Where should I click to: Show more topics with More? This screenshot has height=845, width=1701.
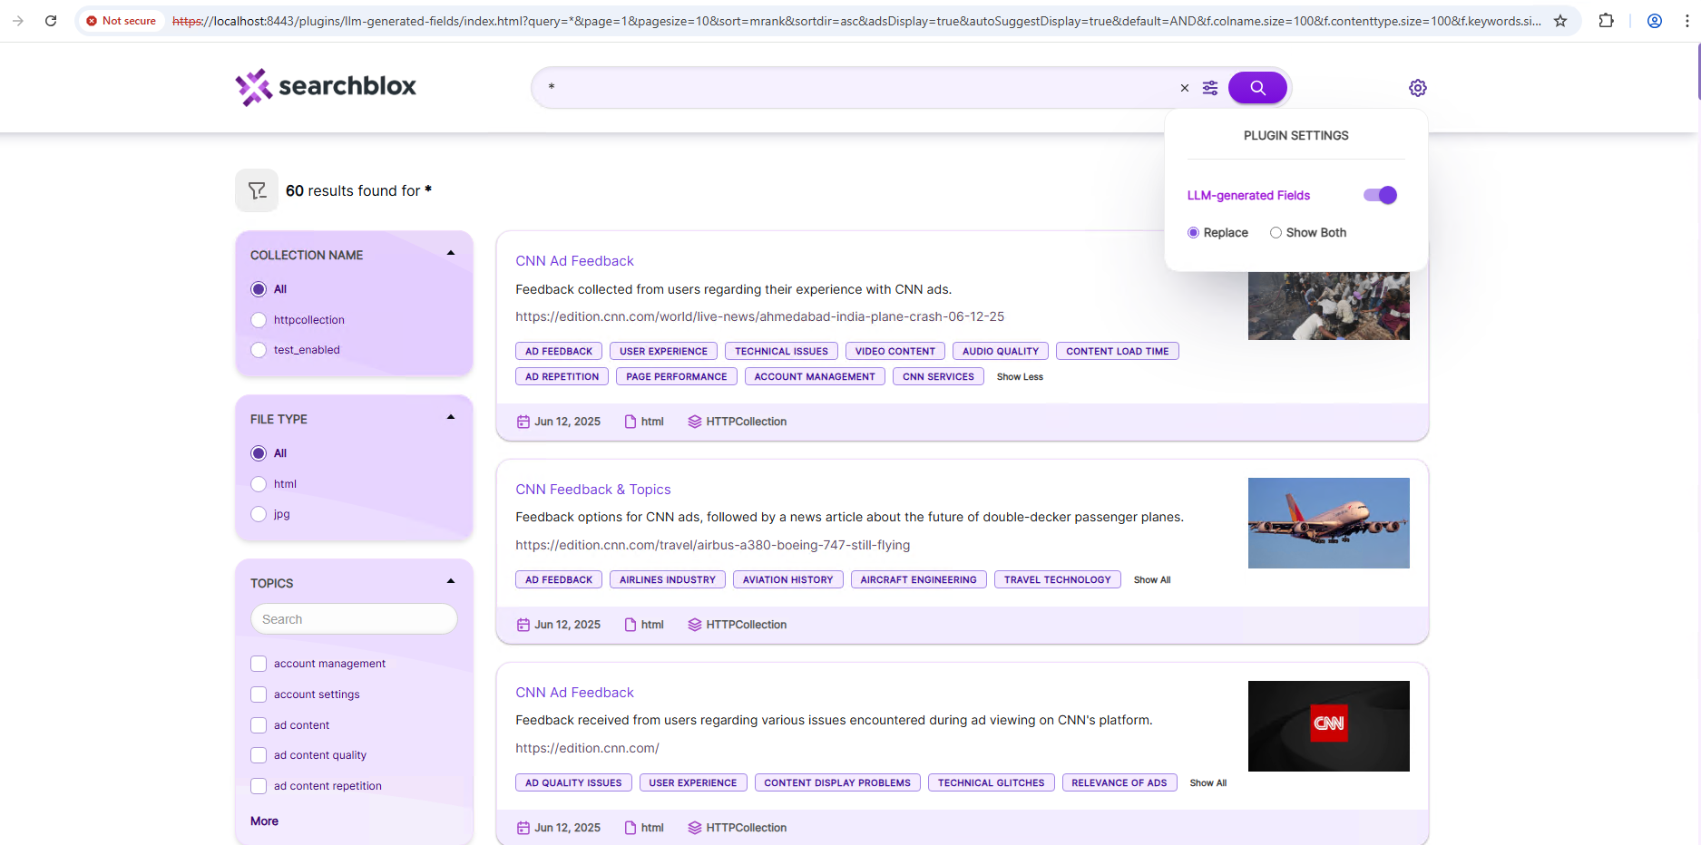(264, 821)
